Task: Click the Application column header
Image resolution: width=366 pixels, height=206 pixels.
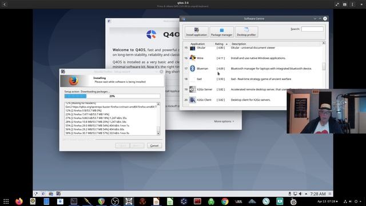Action: pyautogui.click(x=197, y=44)
